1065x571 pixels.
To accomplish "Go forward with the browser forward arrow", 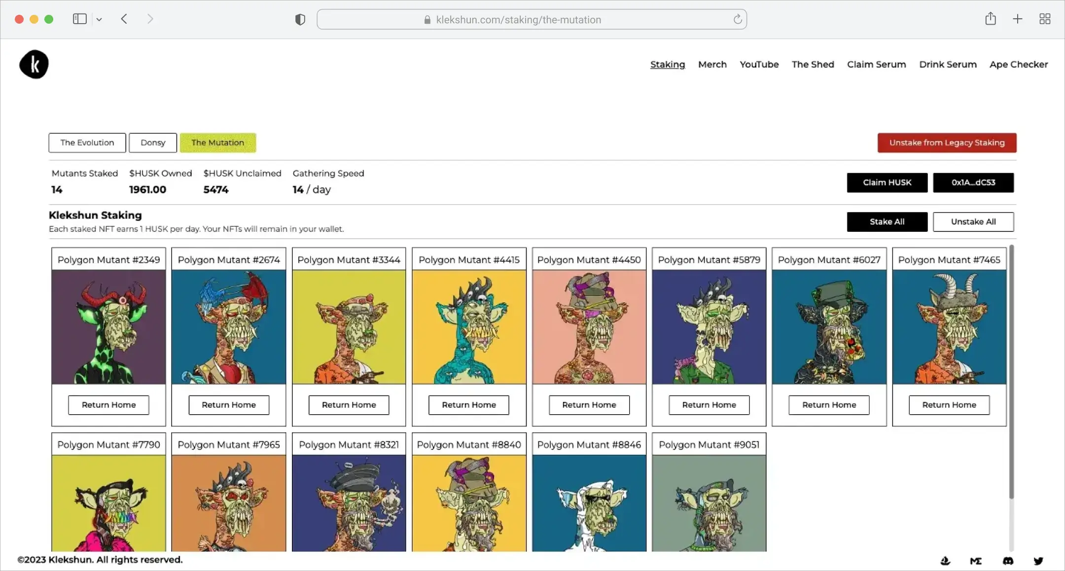I will coord(150,19).
